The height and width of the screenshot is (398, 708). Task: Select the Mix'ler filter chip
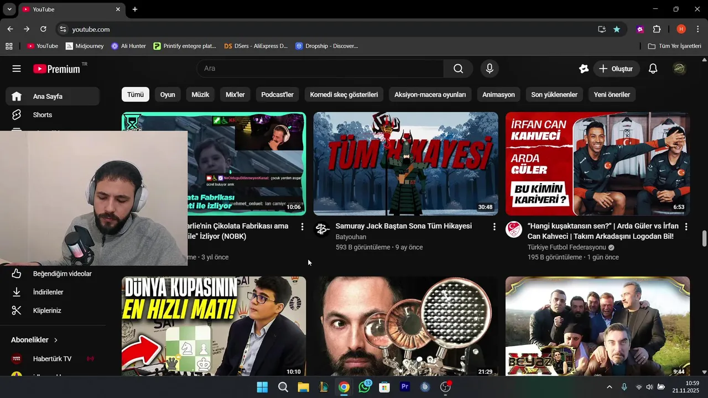coord(235,95)
